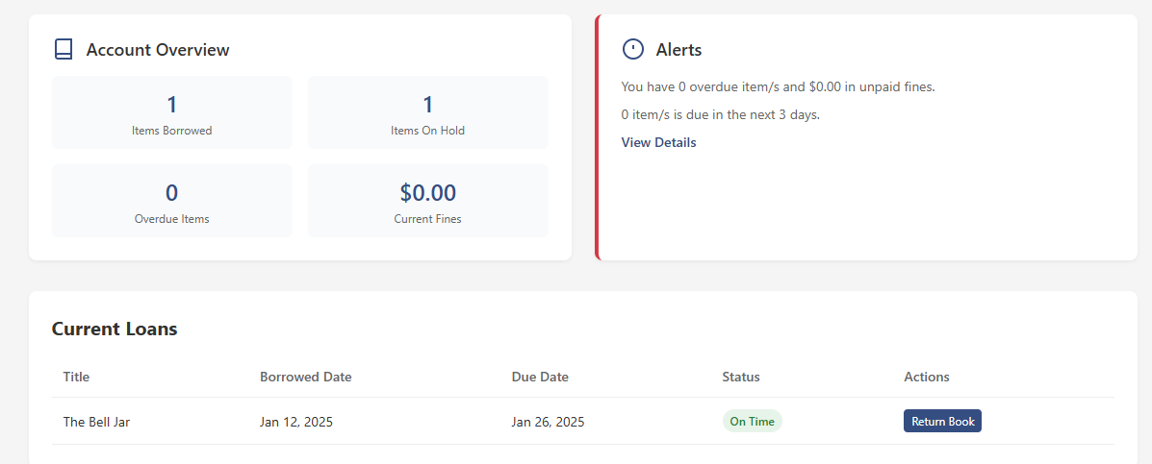1152x464 pixels.
Task: Click the Current Fines stat card
Action: (427, 201)
